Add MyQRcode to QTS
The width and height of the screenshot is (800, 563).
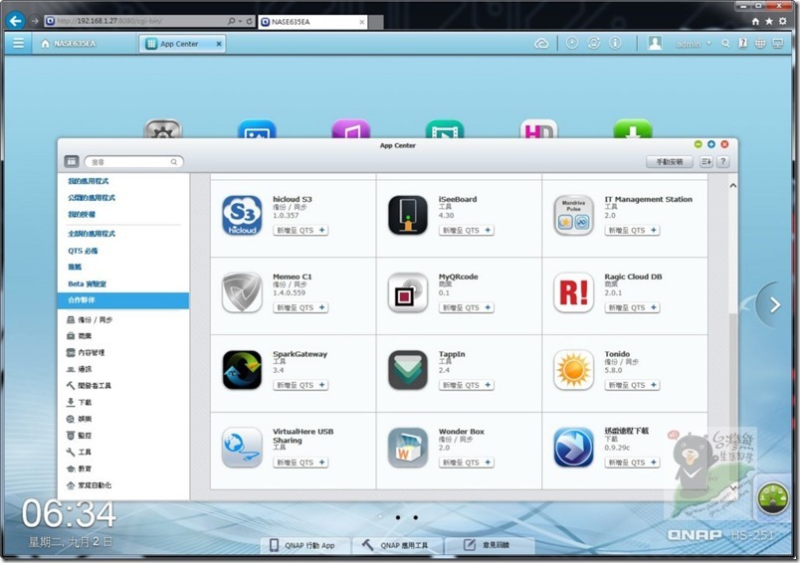coord(467,307)
